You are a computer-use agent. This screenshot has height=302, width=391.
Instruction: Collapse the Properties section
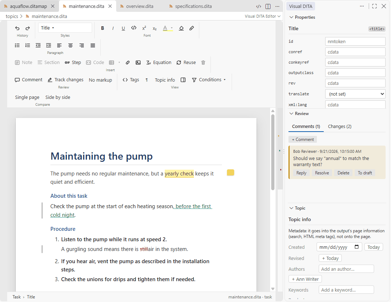coord(302,17)
